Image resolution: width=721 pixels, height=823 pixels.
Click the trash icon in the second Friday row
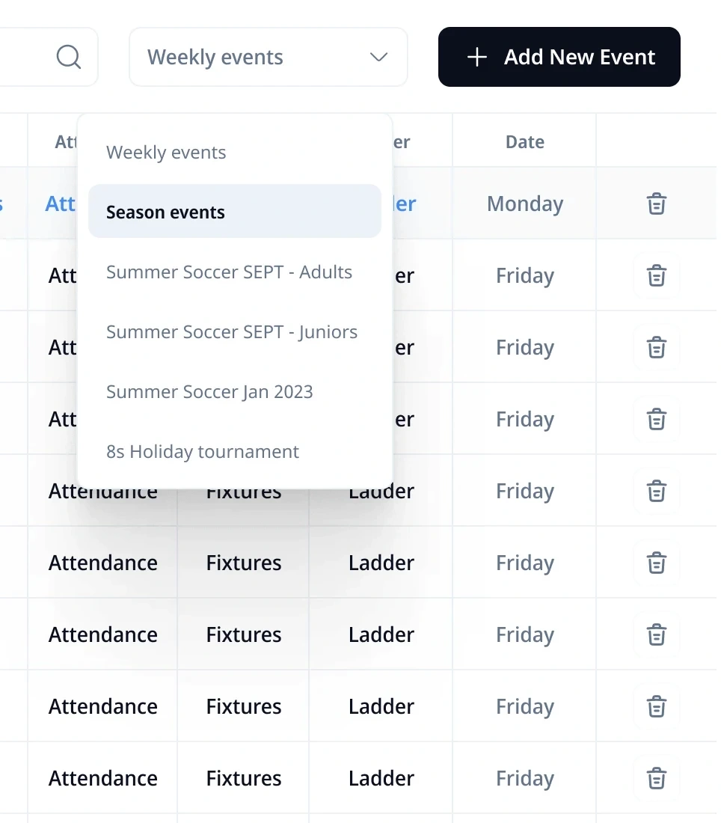pyautogui.click(x=657, y=347)
